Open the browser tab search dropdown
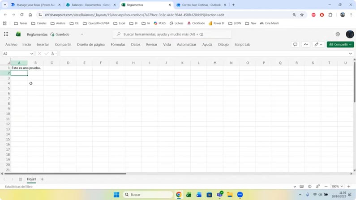The image size is (356, 200). pyautogui.click(x=5, y=5)
